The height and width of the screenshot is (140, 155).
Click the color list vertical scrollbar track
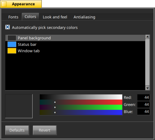pos(148,62)
